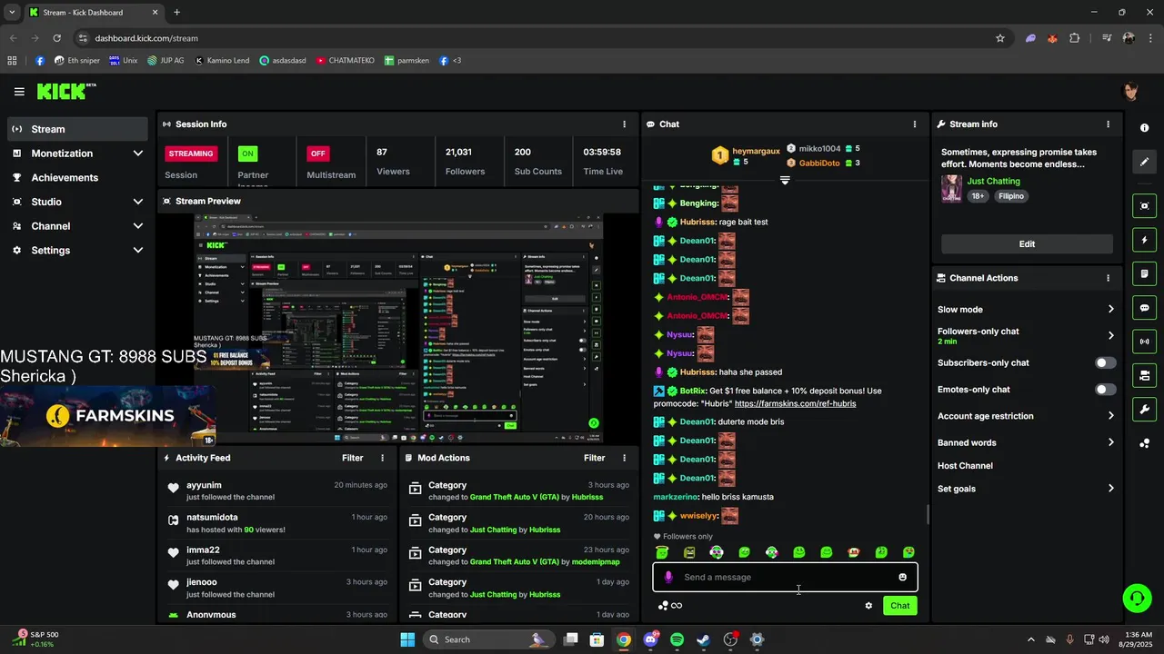
Task: Click the chat panel scrollbar
Action: (x=927, y=514)
